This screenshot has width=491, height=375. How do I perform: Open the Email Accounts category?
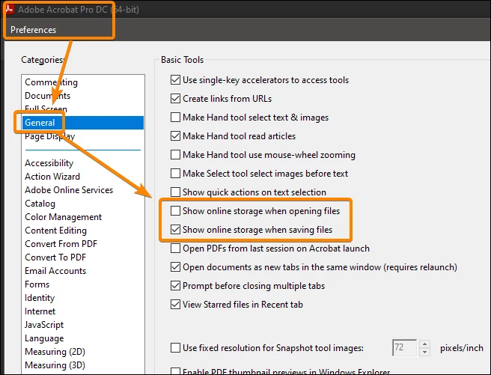pos(55,271)
